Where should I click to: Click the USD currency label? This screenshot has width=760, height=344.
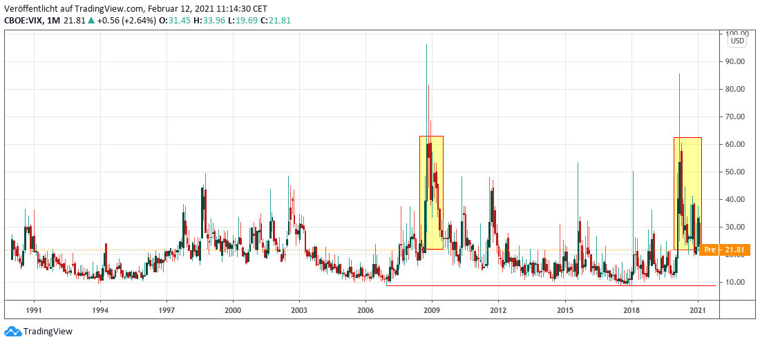[x=737, y=41]
